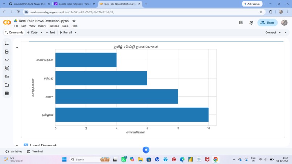Open the Code snippets sidebar icon
The height and width of the screenshot is (164, 292).
click(7, 60)
